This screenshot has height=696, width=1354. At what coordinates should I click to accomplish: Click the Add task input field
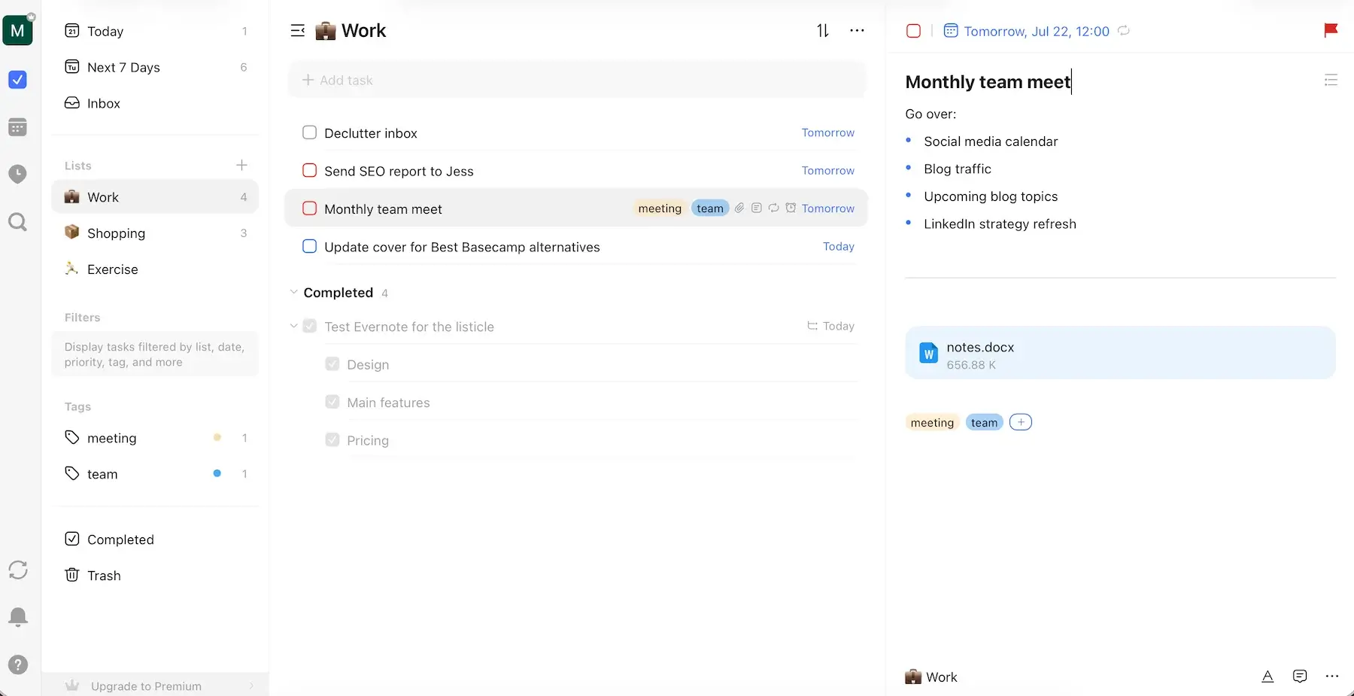[577, 80]
